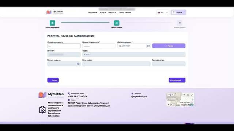Open the "О проекте" menu item

93,12
